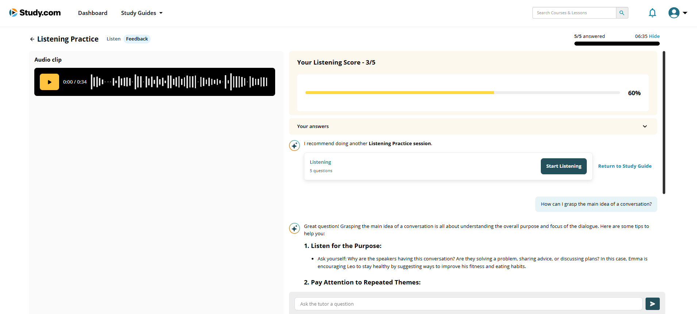Seek within the audio waveform
The height and width of the screenshot is (314, 697).
[179, 82]
